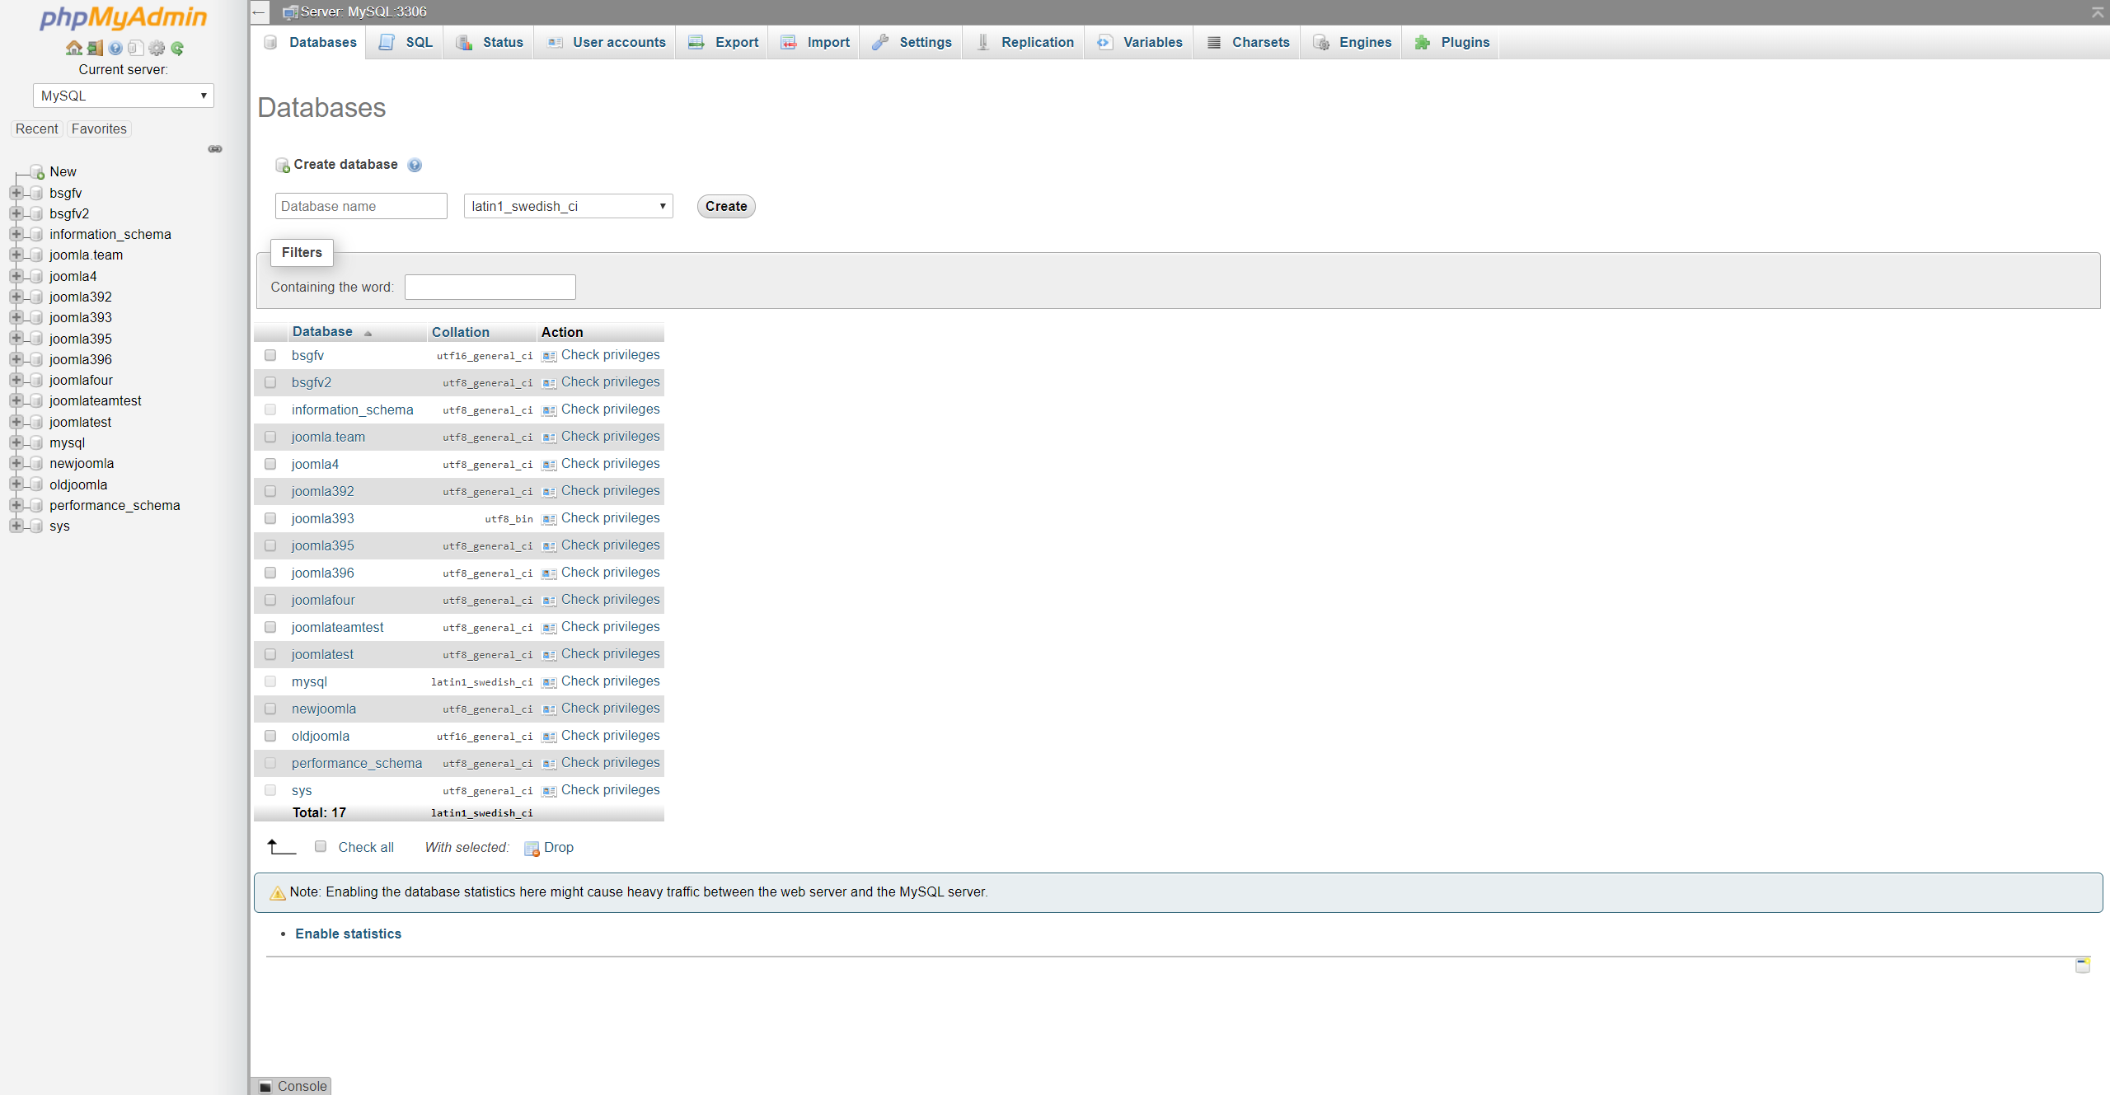Click the link-with-main-panel chain icon
Screen dimensions: 2110x1095
215,149
